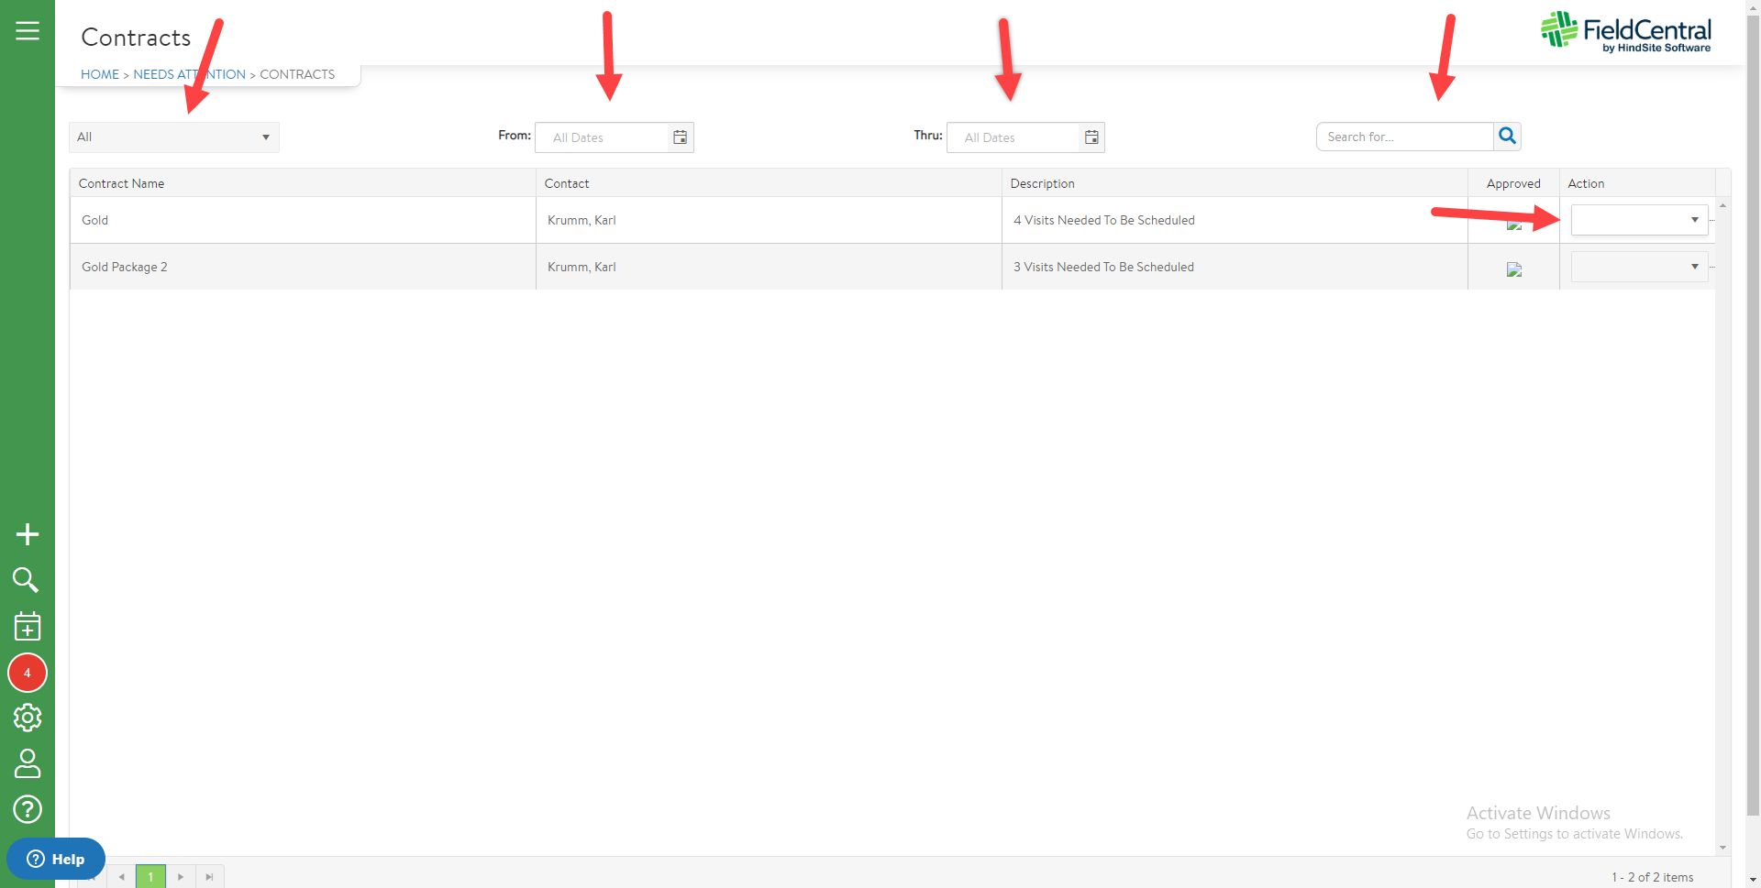This screenshot has width=1761, height=888.
Task: Open the sidebar search magnifier icon
Action: [x=26, y=580]
